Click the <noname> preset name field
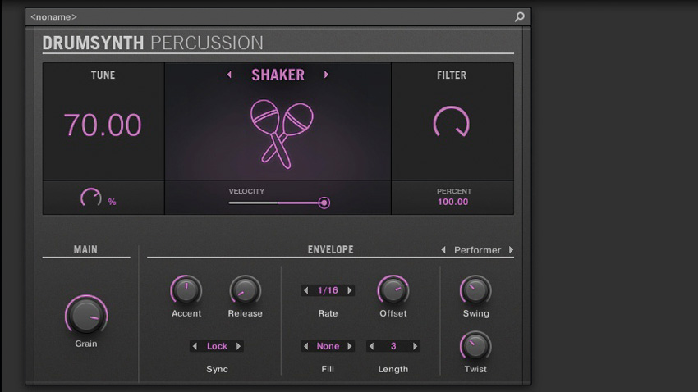Screen dimensions: 698x392 [x=53, y=17]
